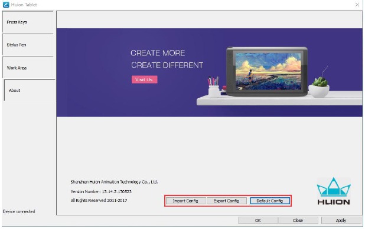365x229 pixels.
Task: Click the Close button at bottom
Action: point(298,220)
